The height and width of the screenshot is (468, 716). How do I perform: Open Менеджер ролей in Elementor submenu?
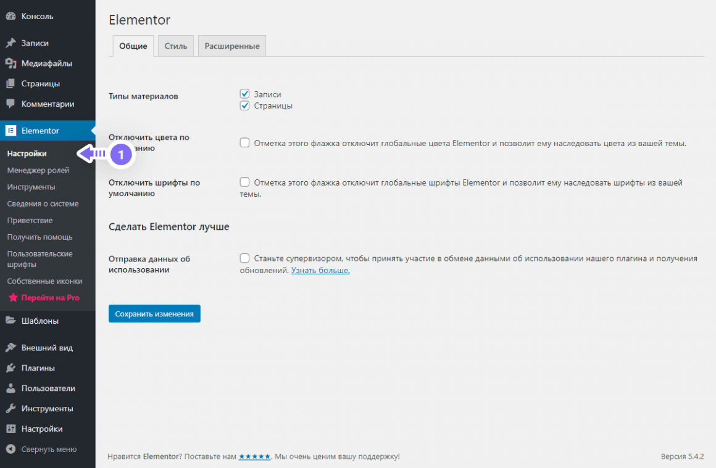click(x=38, y=170)
